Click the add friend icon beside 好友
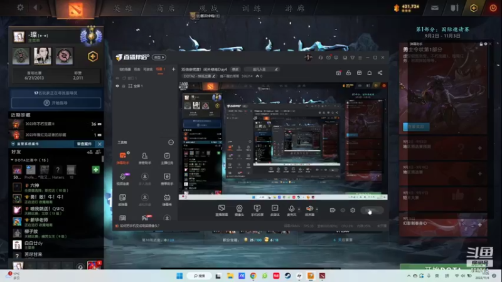 (x=90, y=152)
